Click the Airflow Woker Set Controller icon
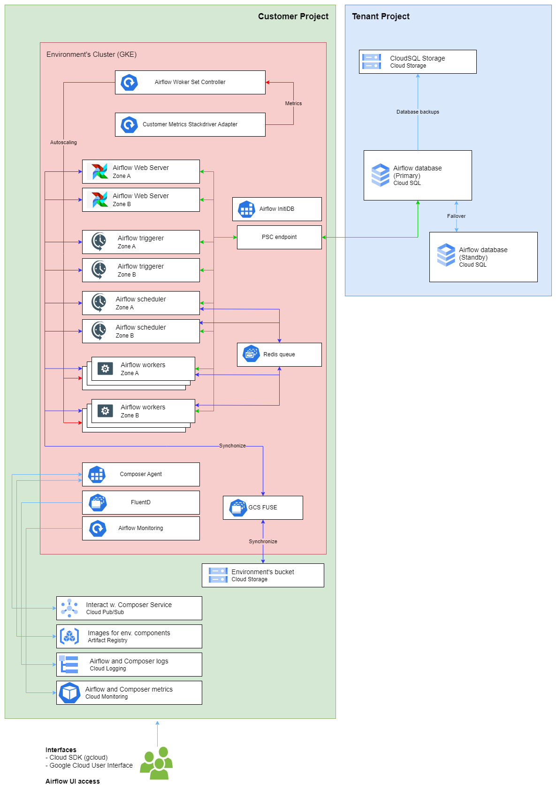The image size is (557, 808). (x=129, y=83)
